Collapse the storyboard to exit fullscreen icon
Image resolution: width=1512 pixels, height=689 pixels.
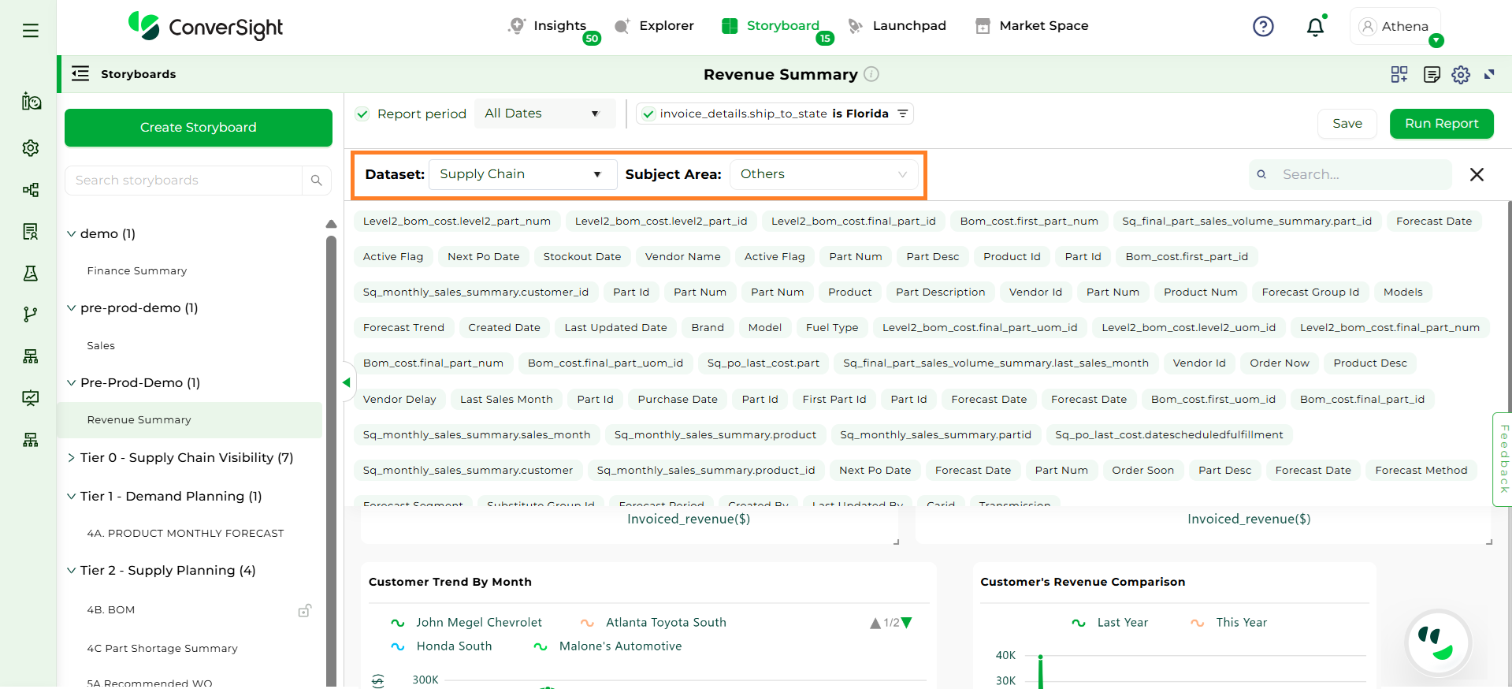coord(1489,75)
